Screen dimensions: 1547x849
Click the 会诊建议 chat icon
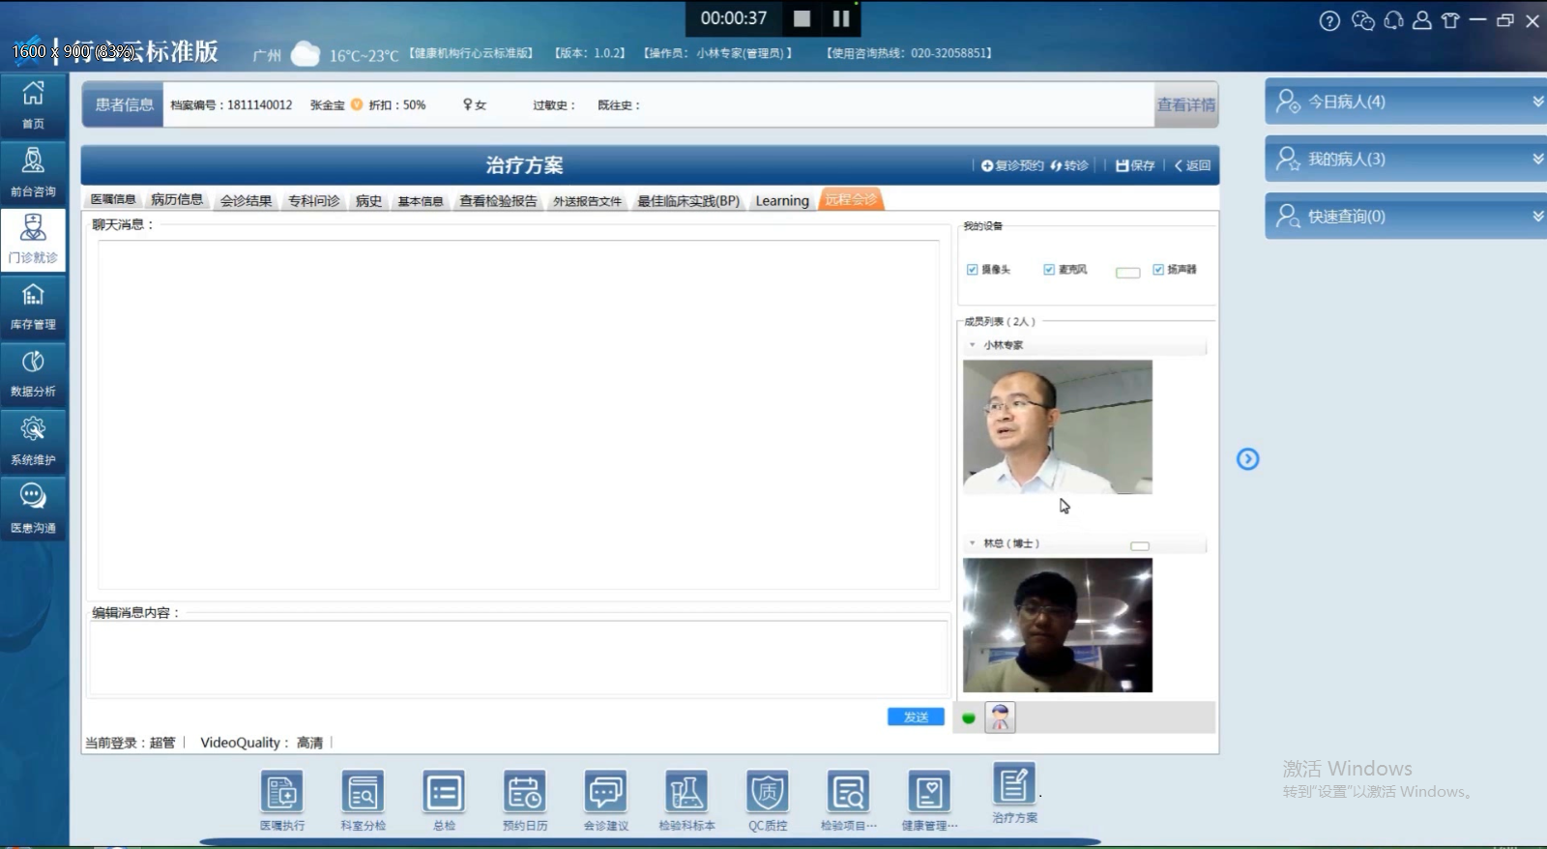[x=606, y=794]
